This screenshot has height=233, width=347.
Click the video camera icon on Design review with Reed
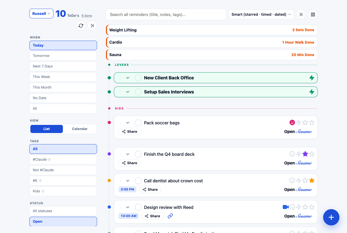(285, 207)
